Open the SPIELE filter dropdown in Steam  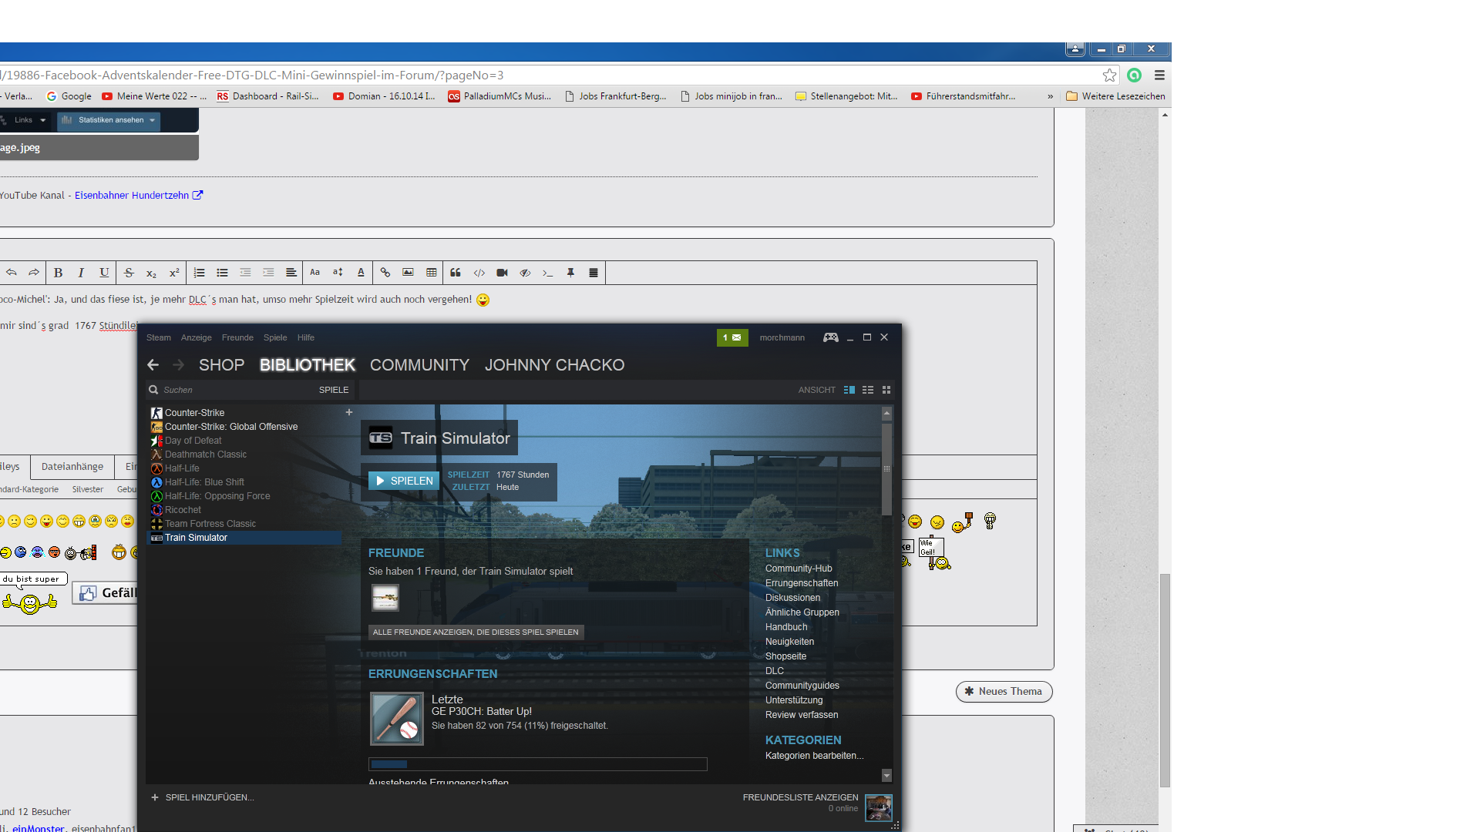click(x=334, y=390)
